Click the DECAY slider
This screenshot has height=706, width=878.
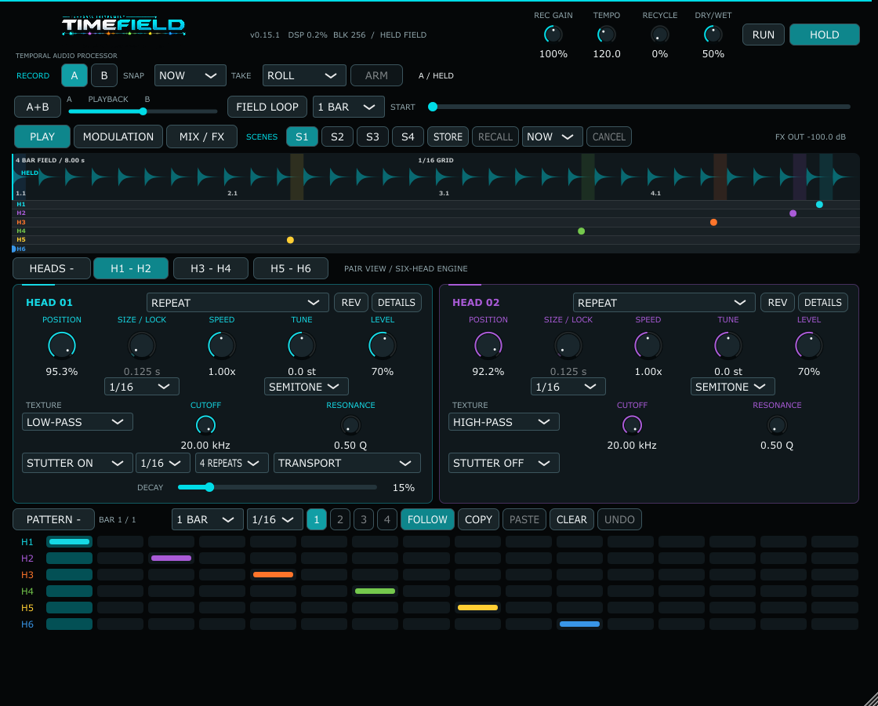point(278,487)
